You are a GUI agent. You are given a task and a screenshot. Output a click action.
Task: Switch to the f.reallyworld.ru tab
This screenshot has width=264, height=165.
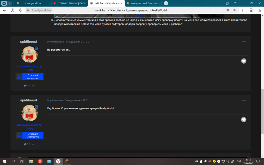[33, 3]
